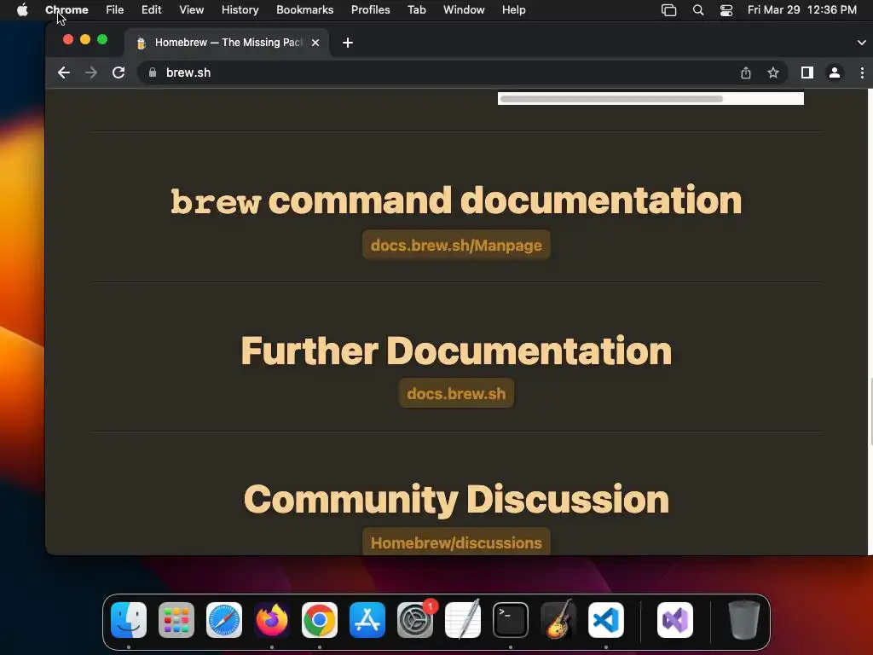The width and height of the screenshot is (873, 655).
Task: Open the Profiles menu
Action: pos(370,10)
